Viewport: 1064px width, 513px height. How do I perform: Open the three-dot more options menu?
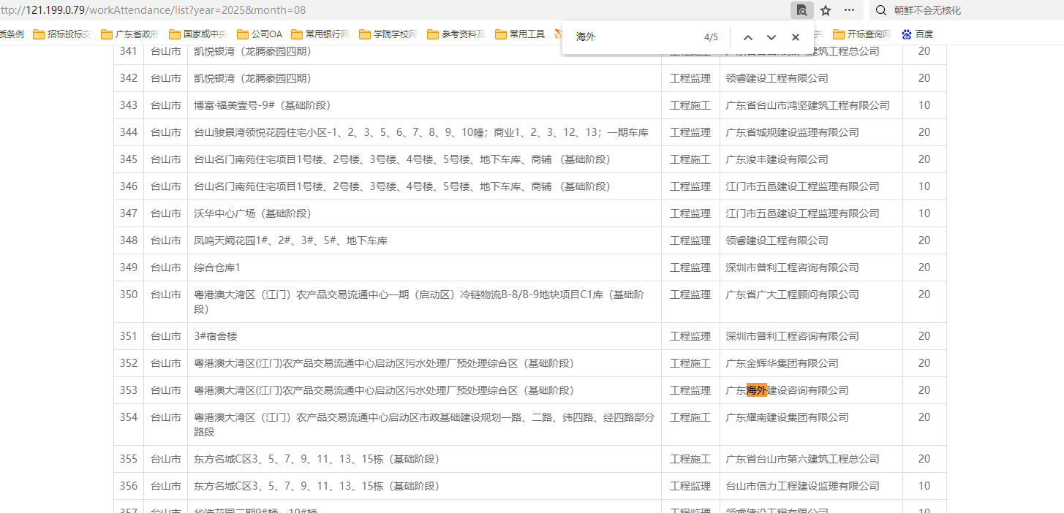849,10
